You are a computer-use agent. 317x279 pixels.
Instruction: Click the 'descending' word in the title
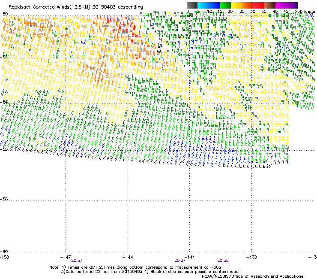point(130,7)
